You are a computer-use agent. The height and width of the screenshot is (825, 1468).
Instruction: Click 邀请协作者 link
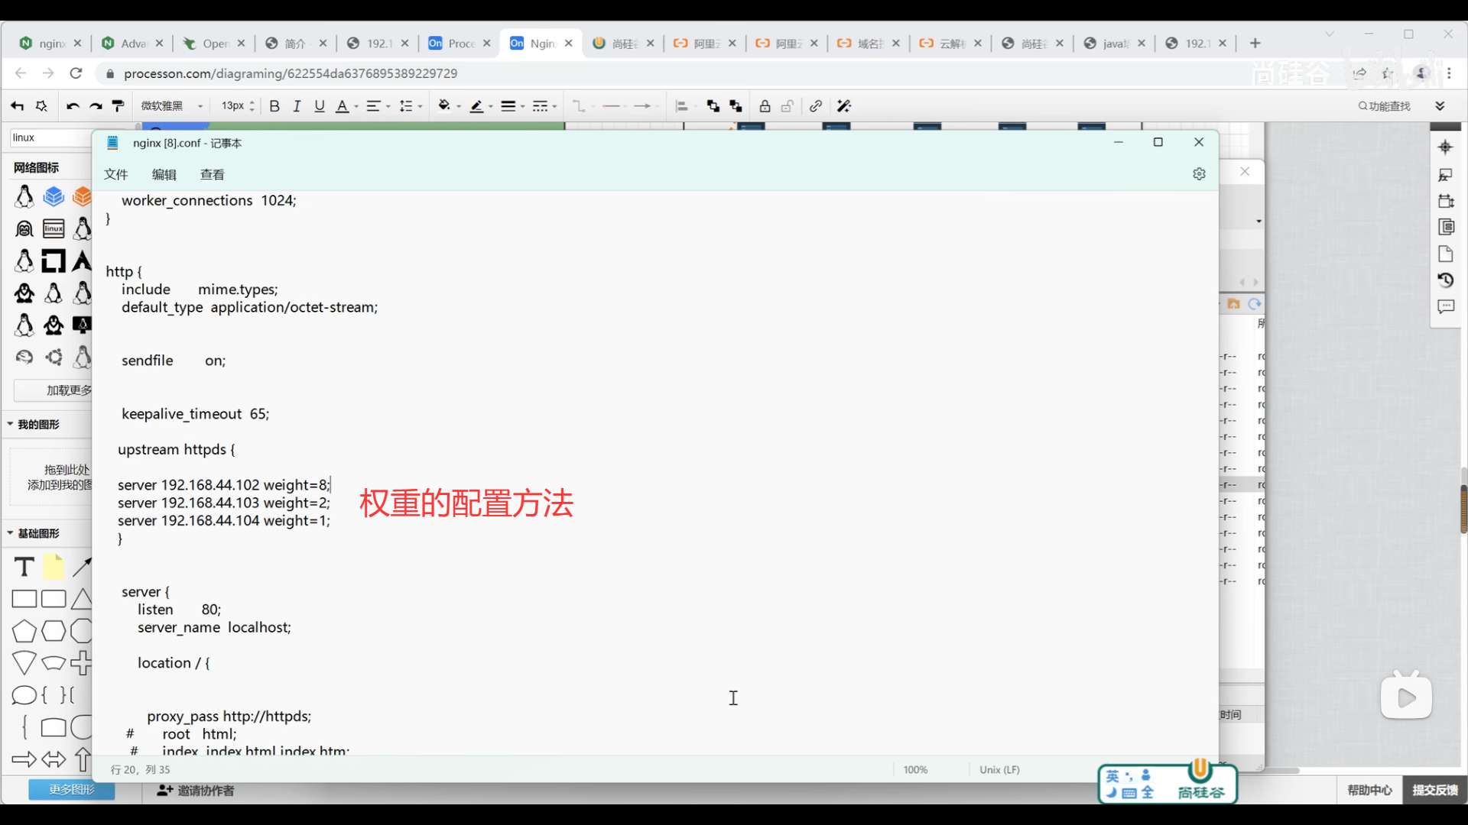(x=196, y=791)
